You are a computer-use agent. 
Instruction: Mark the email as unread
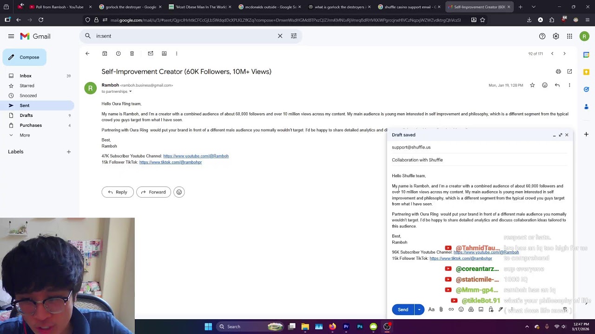(151, 54)
